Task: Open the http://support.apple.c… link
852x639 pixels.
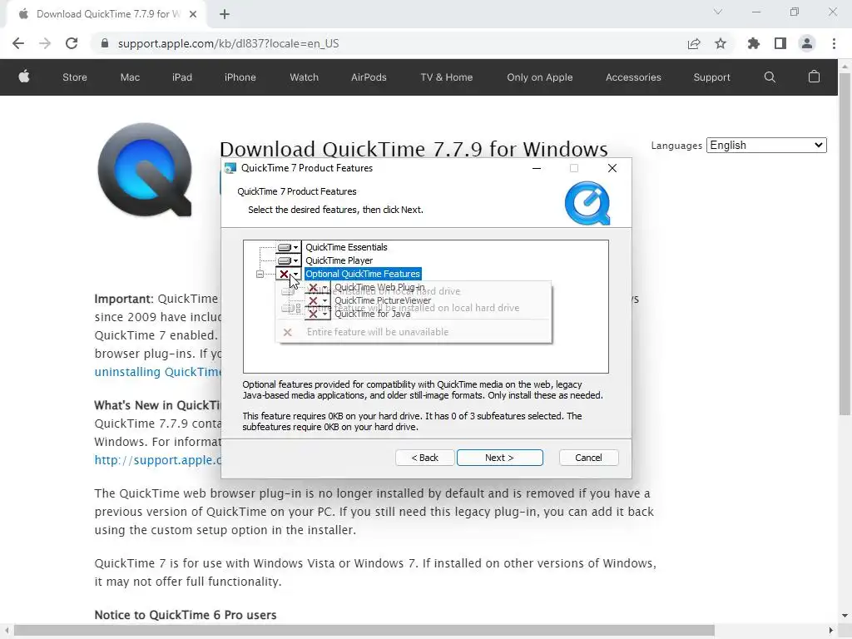Action: [158, 460]
